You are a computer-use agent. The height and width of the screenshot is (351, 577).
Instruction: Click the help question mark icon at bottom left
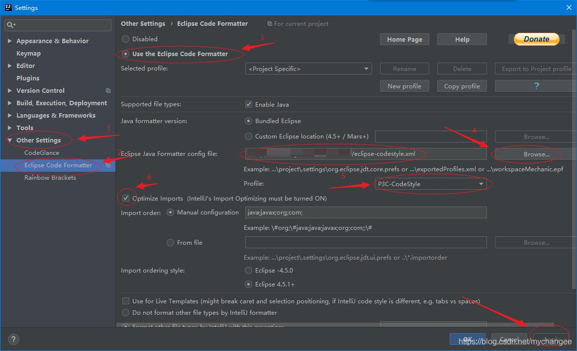coord(13,340)
